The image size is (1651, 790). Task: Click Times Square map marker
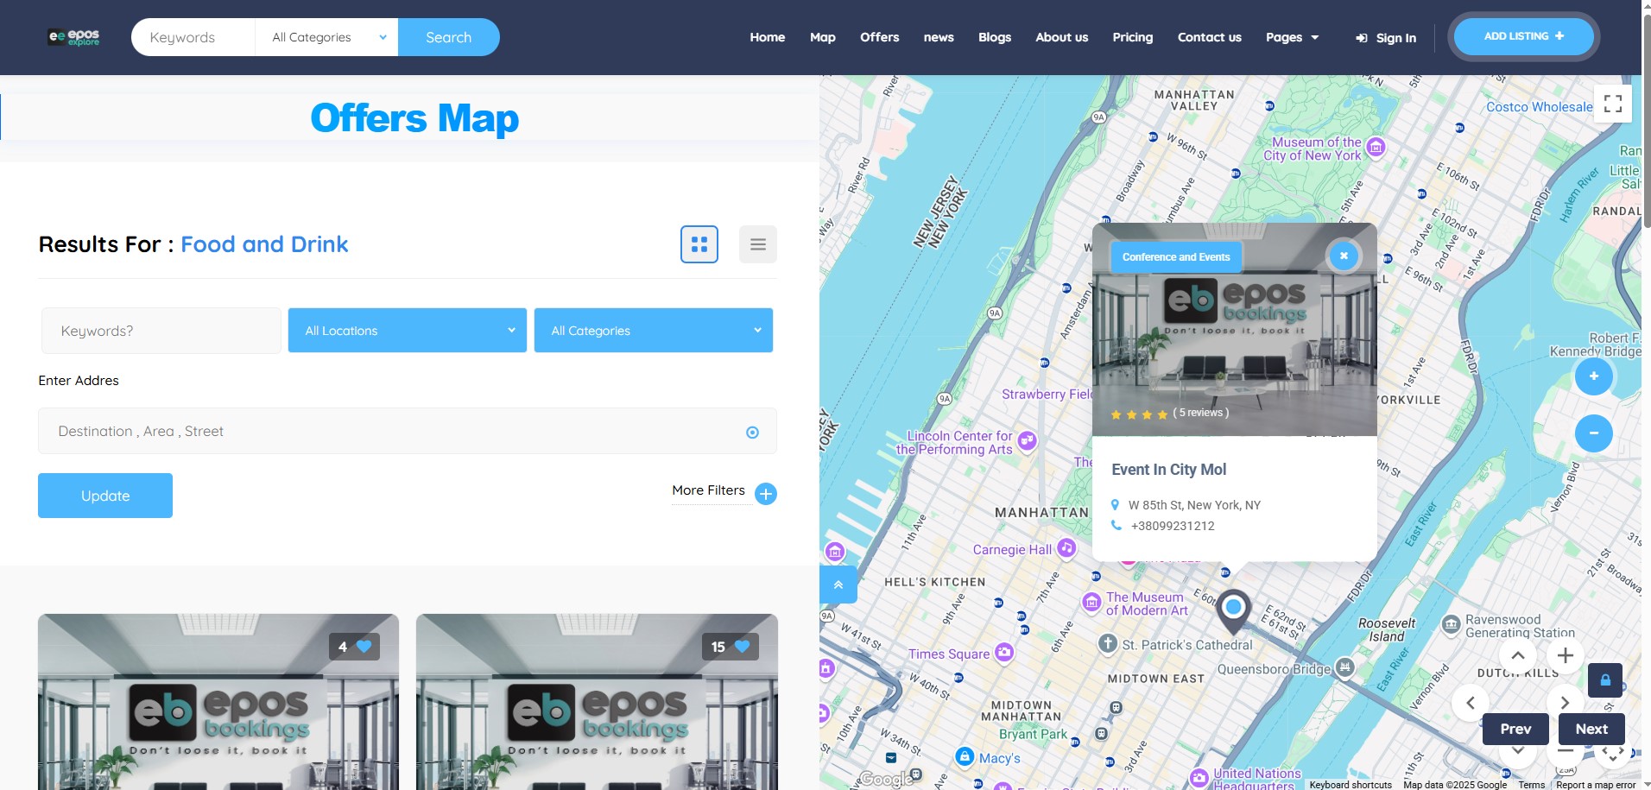(1004, 653)
